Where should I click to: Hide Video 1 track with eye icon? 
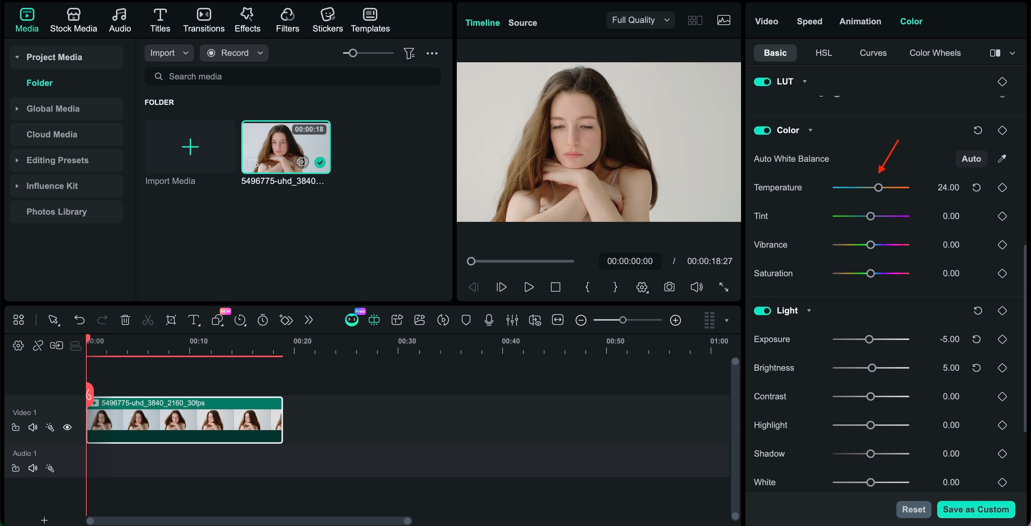pos(67,427)
